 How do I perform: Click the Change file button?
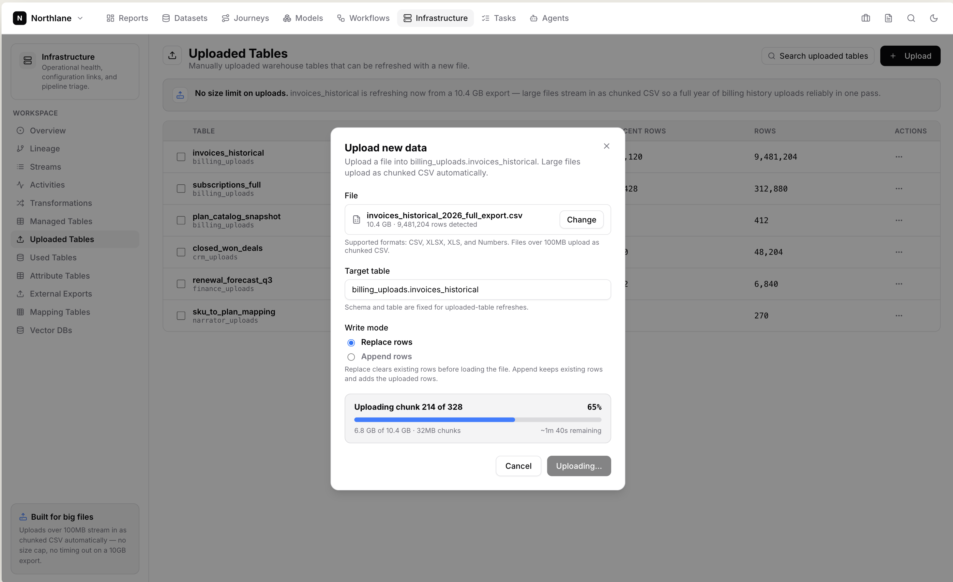(x=581, y=220)
